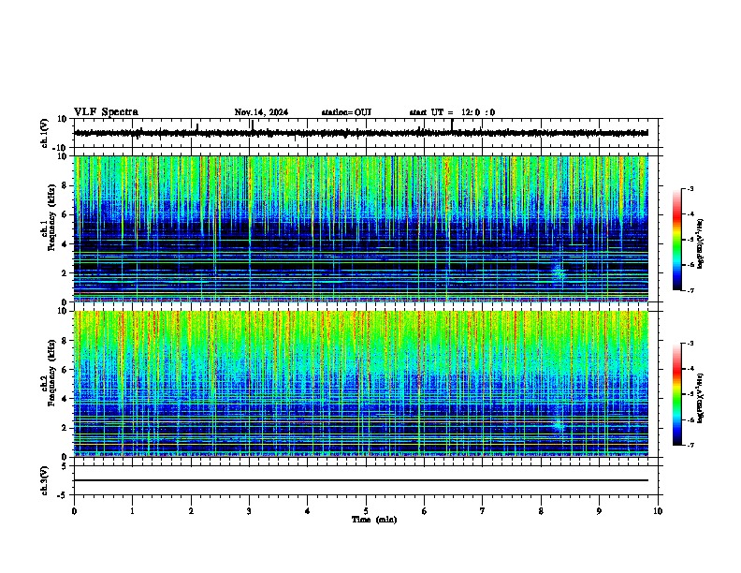Click the "ch.1(V)" waveform axis label
Viewport: 741px width, 573px height.
click(45, 133)
